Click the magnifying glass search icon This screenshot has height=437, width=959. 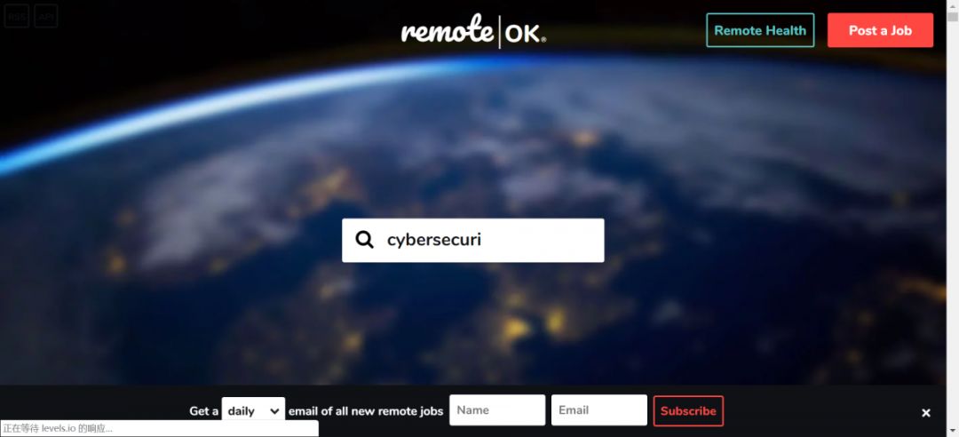(365, 240)
